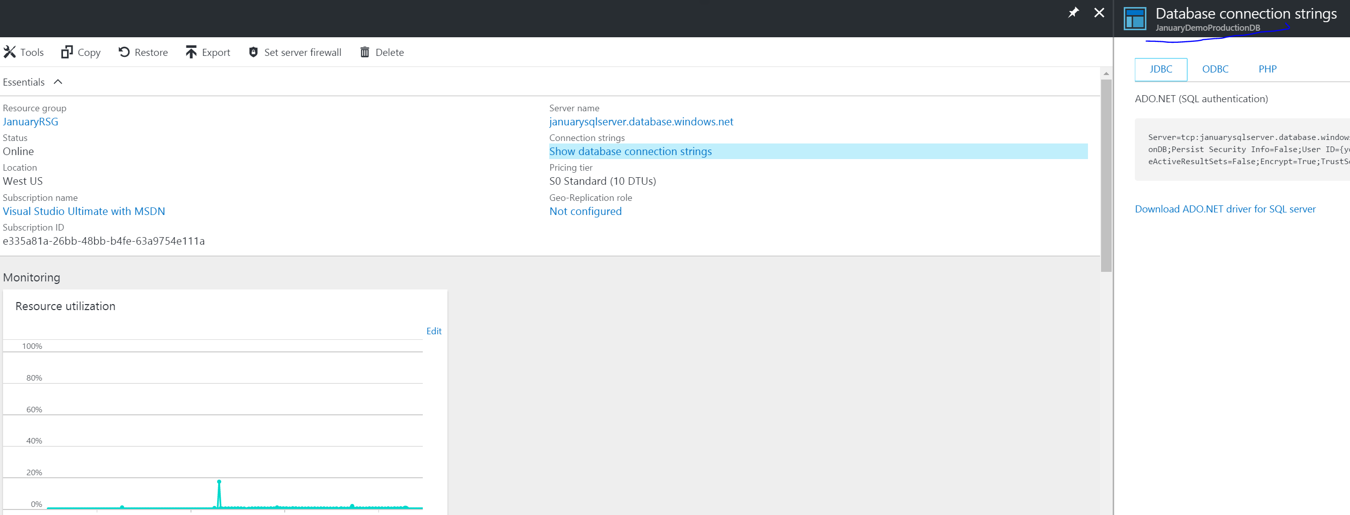Open Visual Studio Ultimate with MSDN subscription

pos(84,211)
